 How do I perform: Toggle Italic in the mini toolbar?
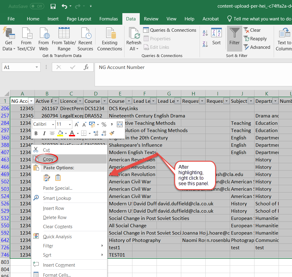click(x=44, y=133)
